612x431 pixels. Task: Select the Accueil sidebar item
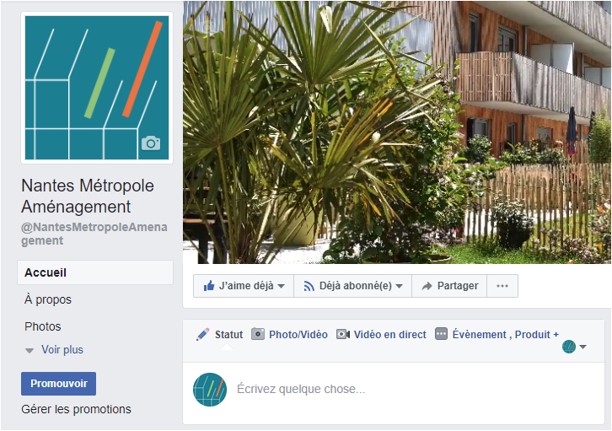point(95,272)
